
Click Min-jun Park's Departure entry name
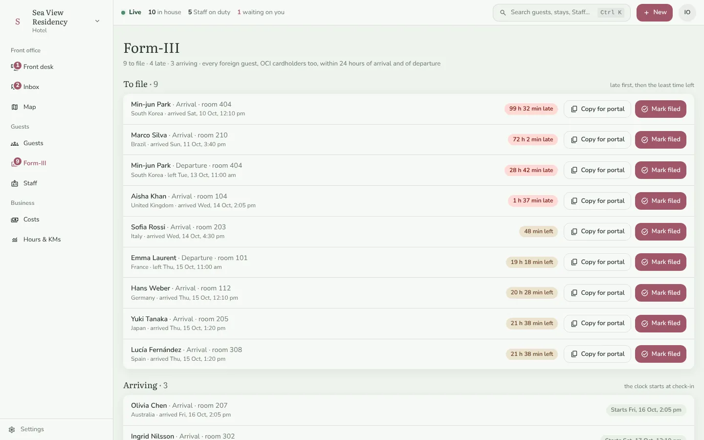(x=151, y=166)
